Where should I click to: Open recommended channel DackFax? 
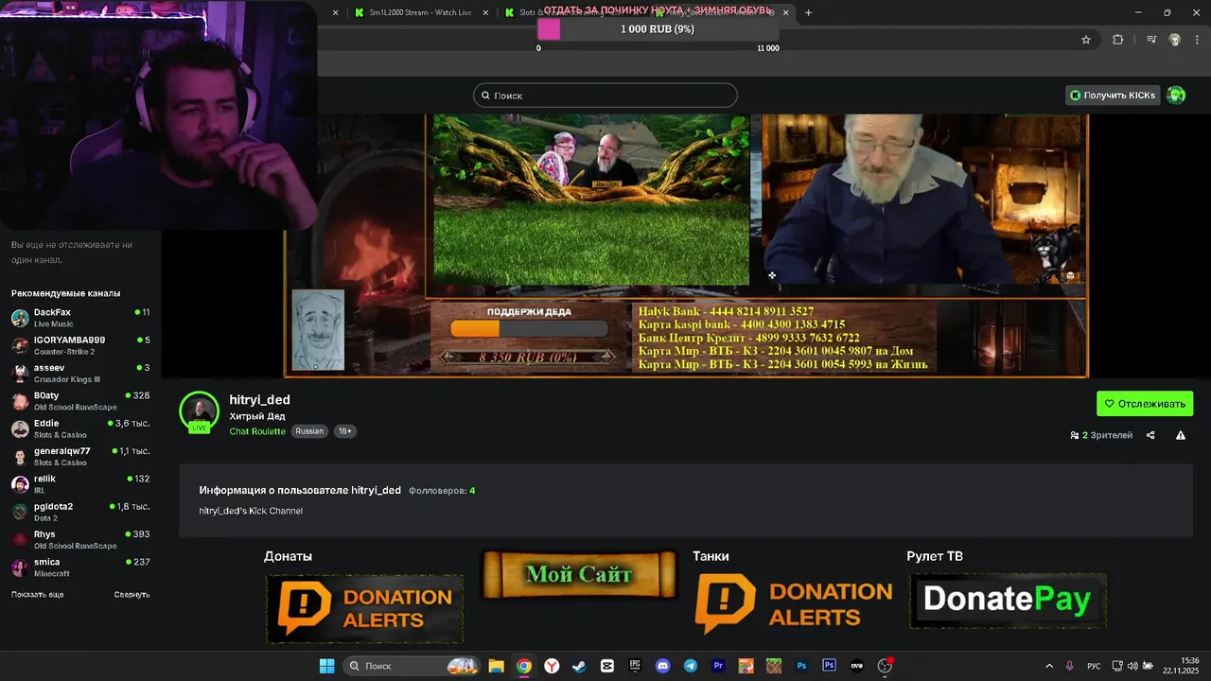[80, 318]
